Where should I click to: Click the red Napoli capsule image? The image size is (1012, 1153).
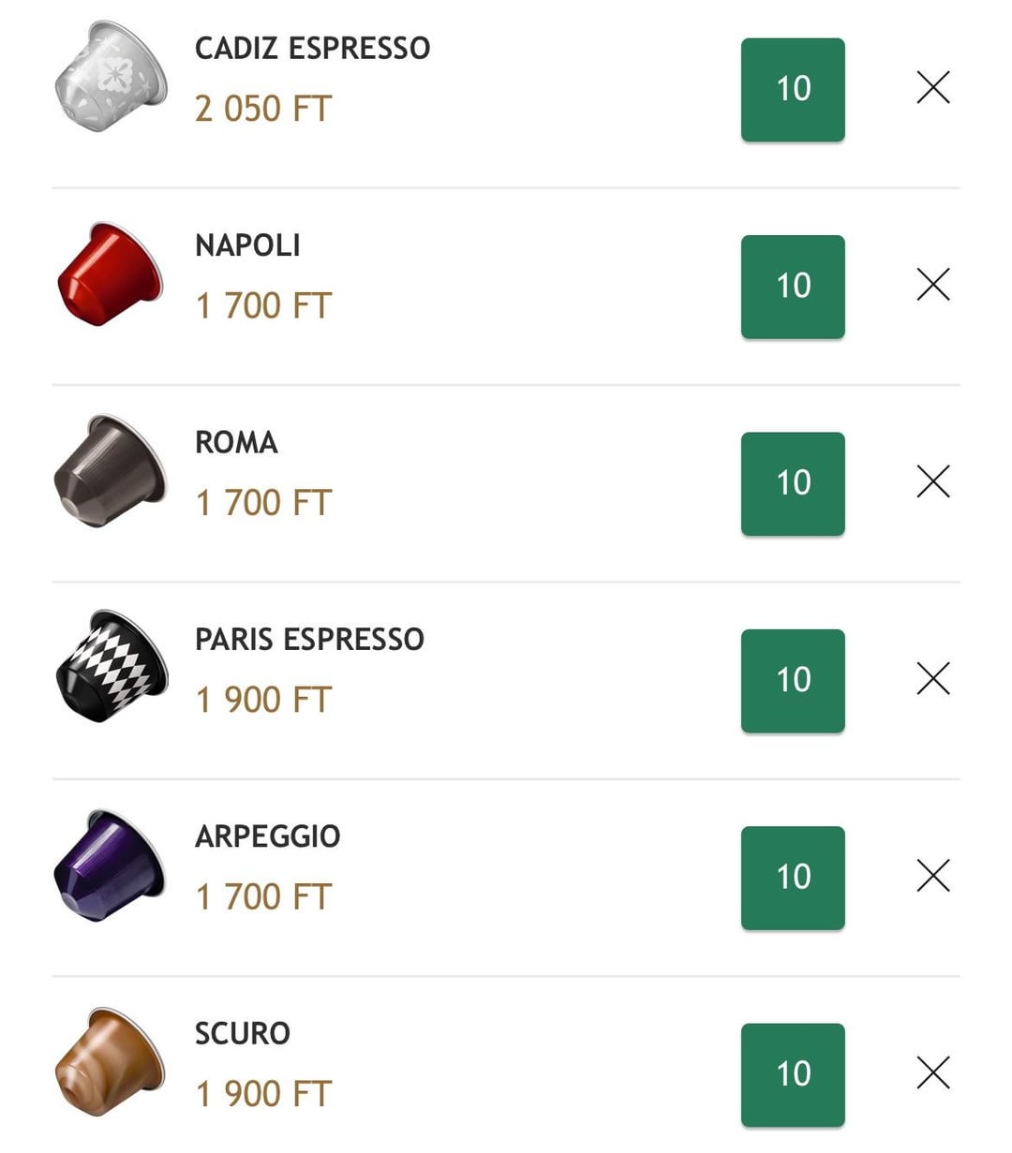coord(111,273)
